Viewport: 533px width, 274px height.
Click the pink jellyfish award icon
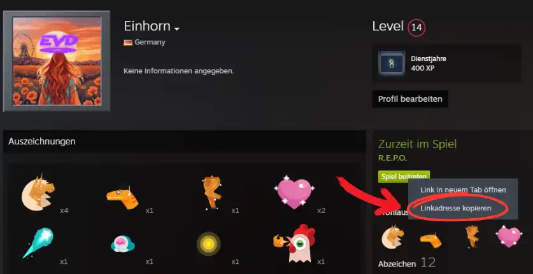pyautogui.click(x=123, y=243)
